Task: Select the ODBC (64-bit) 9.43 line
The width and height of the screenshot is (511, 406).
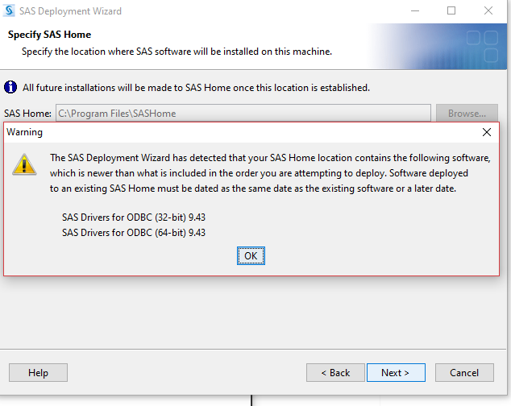Action: [134, 233]
